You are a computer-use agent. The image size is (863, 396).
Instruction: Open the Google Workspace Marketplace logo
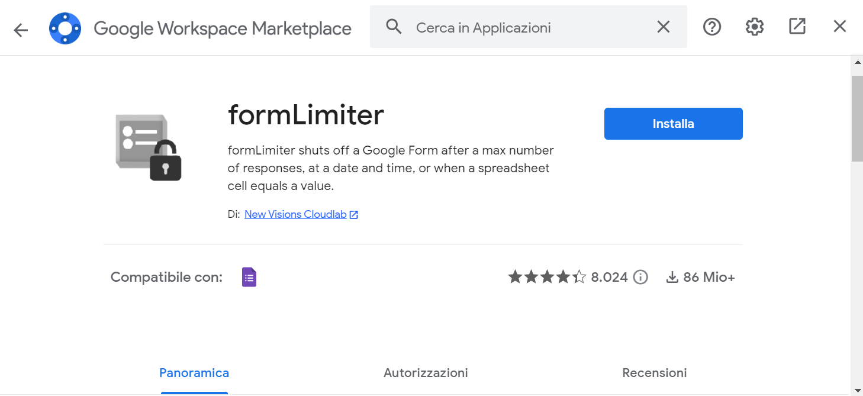pyautogui.click(x=65, y=28)
